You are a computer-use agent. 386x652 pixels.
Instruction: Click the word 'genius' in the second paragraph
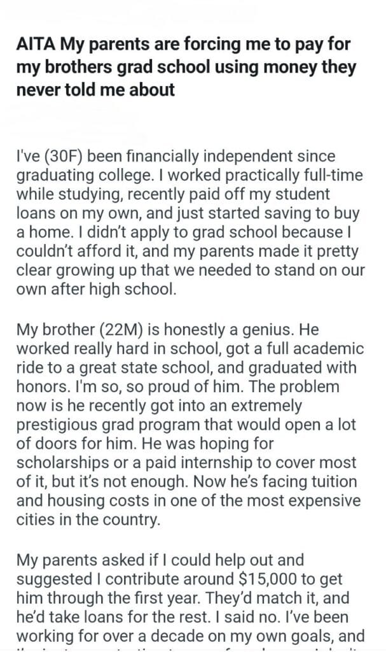270,330
